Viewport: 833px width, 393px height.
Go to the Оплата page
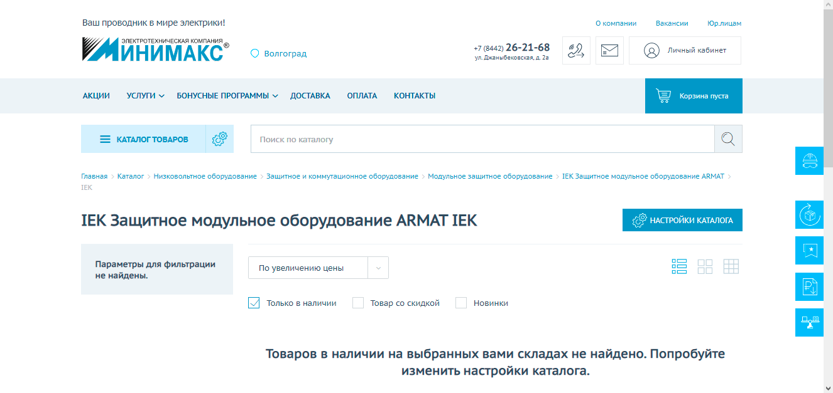click(x=362, y=96)
